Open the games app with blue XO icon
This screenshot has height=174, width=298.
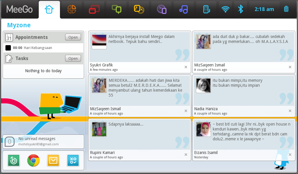(x=73, y=160)
